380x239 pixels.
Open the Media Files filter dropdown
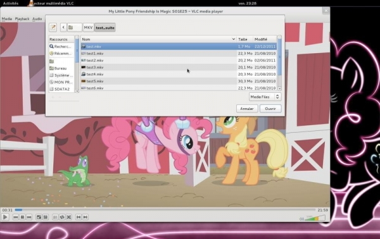point(265,97)
